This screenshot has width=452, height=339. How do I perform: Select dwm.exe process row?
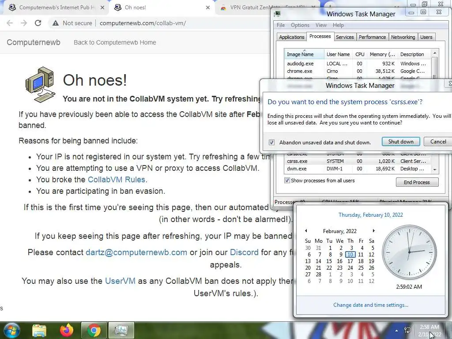click(x=358, y=169)
